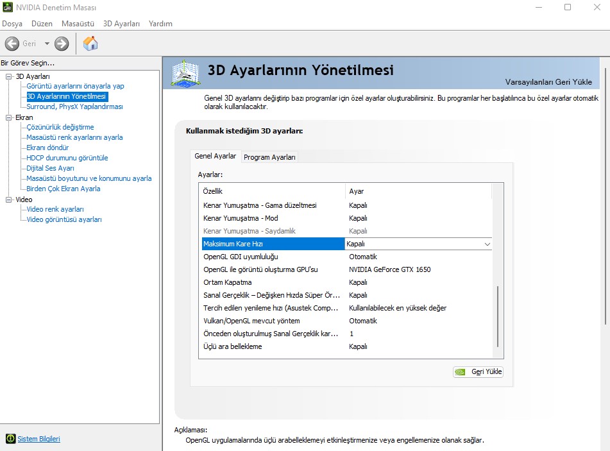The image size is (610, 451).
Task: Collapse the Video tree node
Action: [x=8, y=200]
